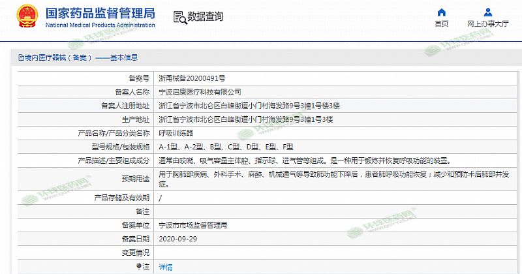Click the 首页 house icon
The image size is (522, 274).
442,12
